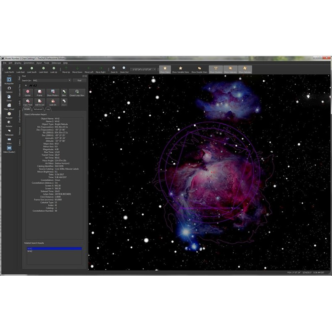This screenshot has height=332, width=332.
Task: Toggle Show Galaxies display
Action: pos(230,69)
